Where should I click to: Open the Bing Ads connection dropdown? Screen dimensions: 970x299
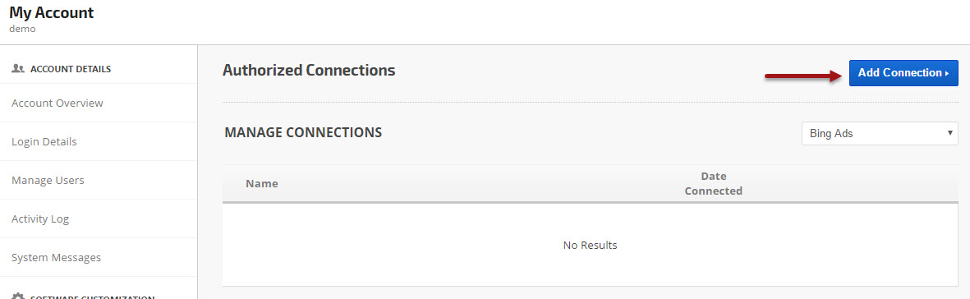[880, 133]
